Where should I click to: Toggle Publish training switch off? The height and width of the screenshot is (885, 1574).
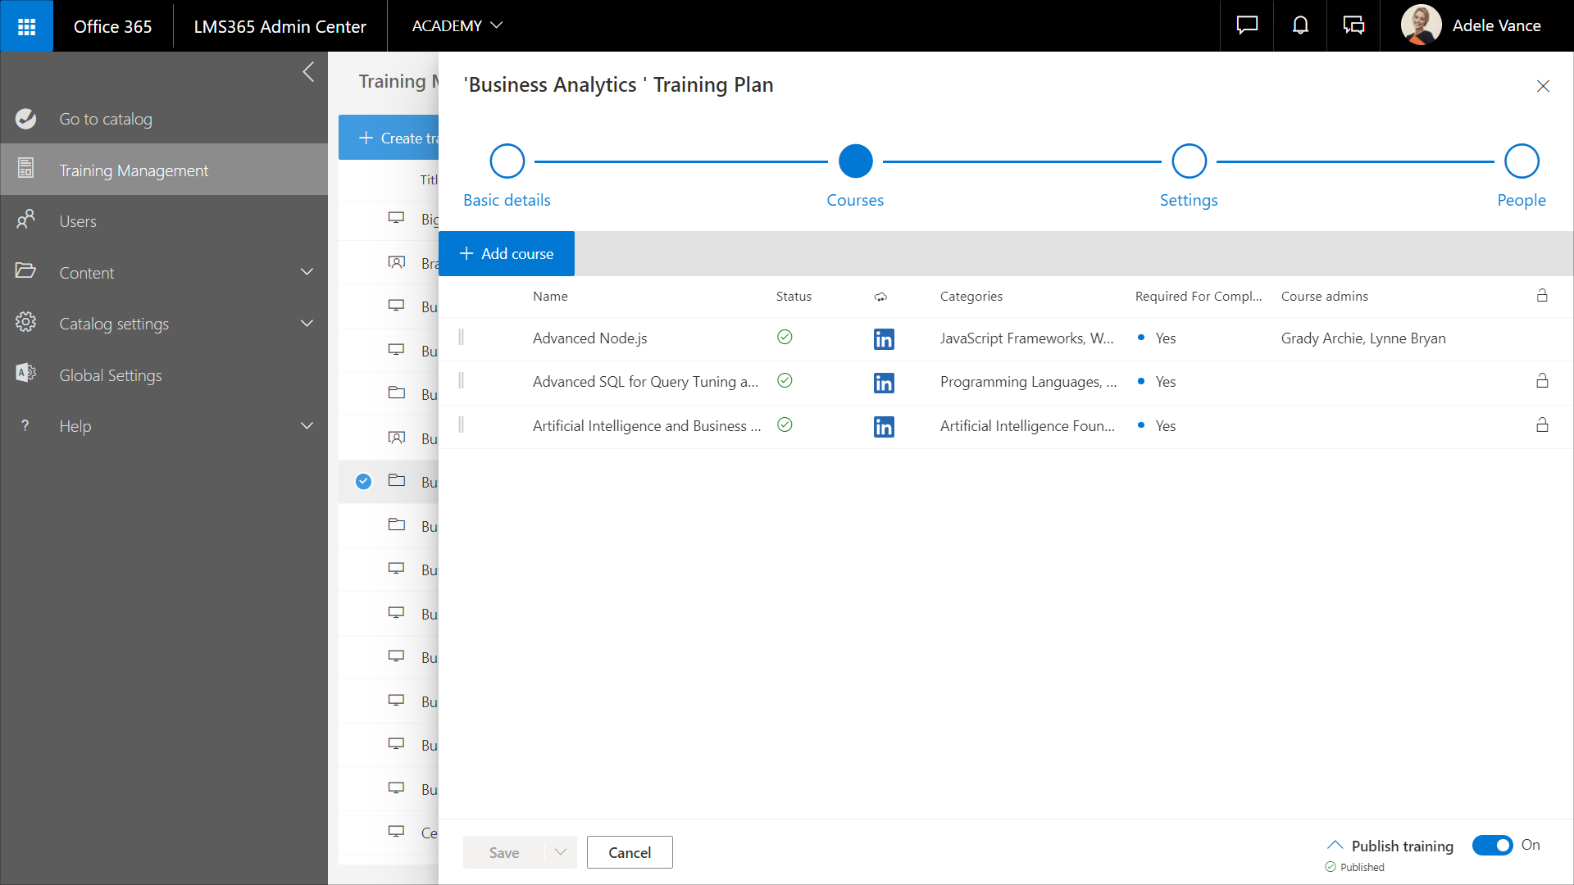1492,845
